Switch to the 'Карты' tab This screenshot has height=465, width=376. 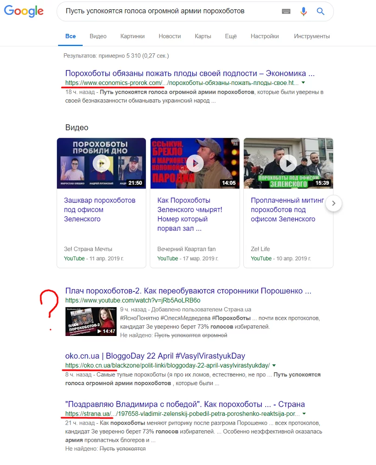click(x=203, y=36)
